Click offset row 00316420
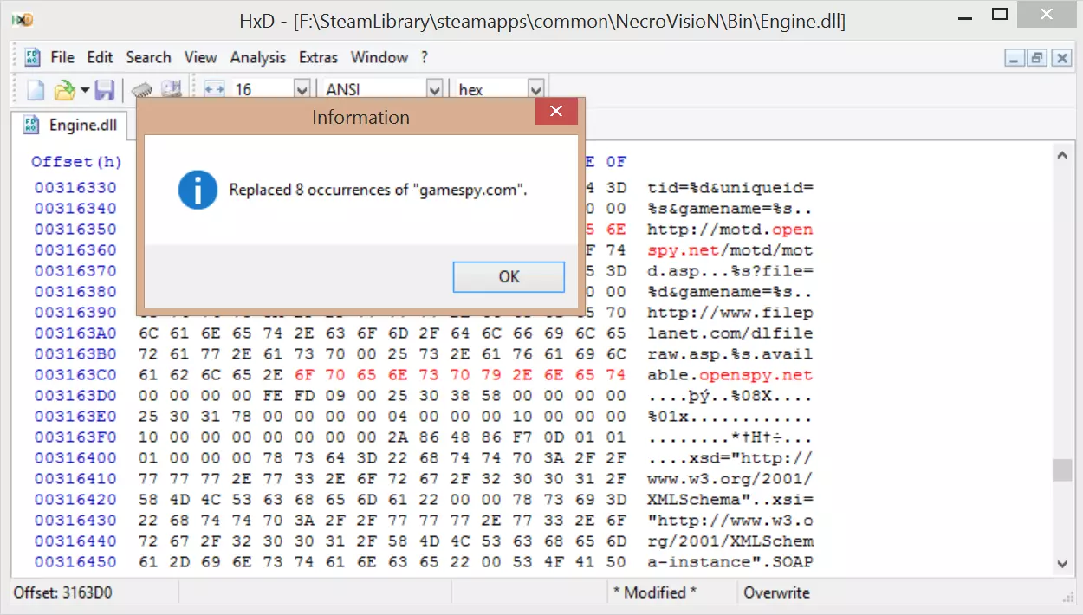 pyautogui.click(x=75, y=500)
